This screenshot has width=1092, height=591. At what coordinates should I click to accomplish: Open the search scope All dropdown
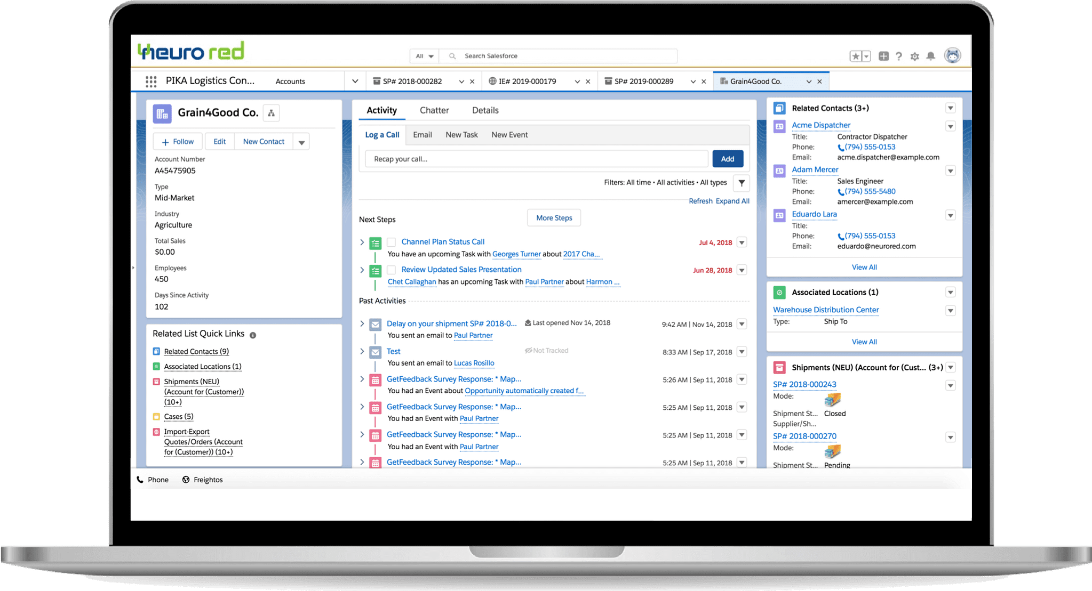click(425, 56)
